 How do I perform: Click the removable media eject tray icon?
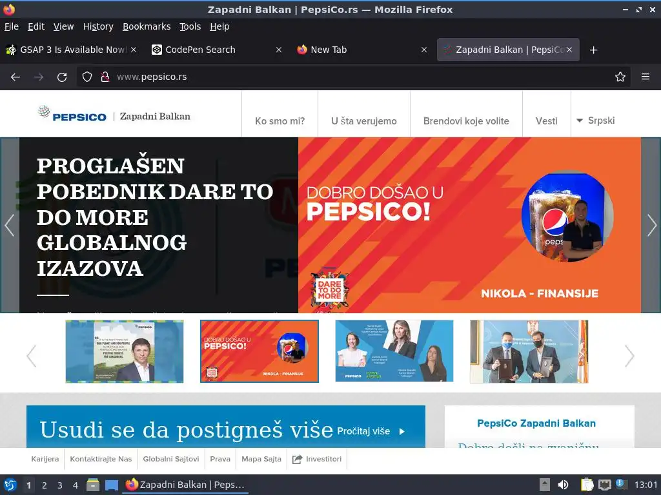[x=545, y=485]
